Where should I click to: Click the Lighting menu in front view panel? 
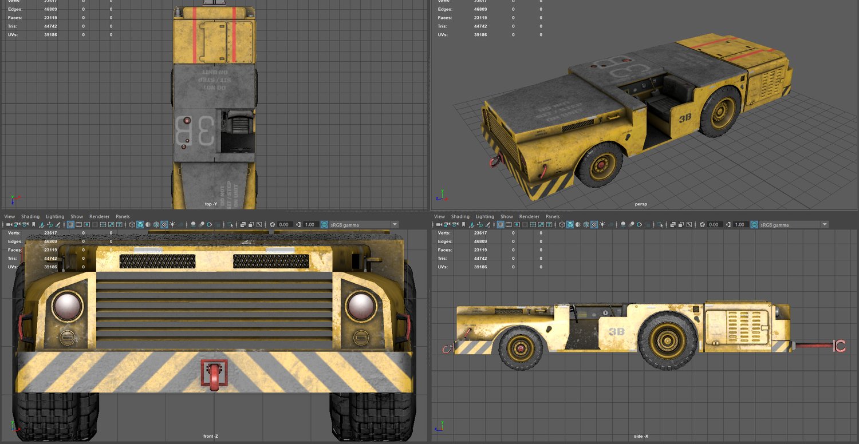(x=55, y=217)
